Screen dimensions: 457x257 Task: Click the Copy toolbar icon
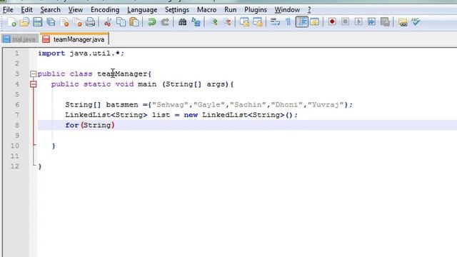pyautogui.click(x=121, y=22)
